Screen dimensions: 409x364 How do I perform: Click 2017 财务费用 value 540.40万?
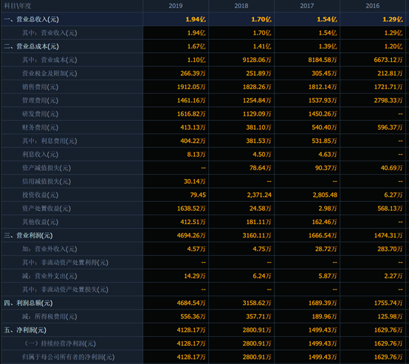click(324, 127)
